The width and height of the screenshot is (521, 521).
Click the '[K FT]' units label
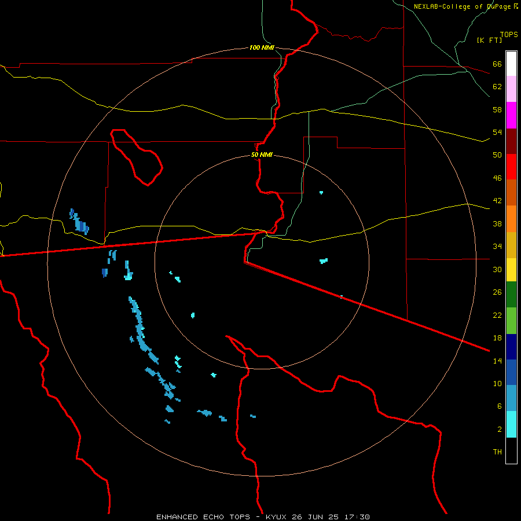click(x=489, y=40)
